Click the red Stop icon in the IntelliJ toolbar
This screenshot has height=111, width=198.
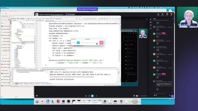[x=105, y=18]
